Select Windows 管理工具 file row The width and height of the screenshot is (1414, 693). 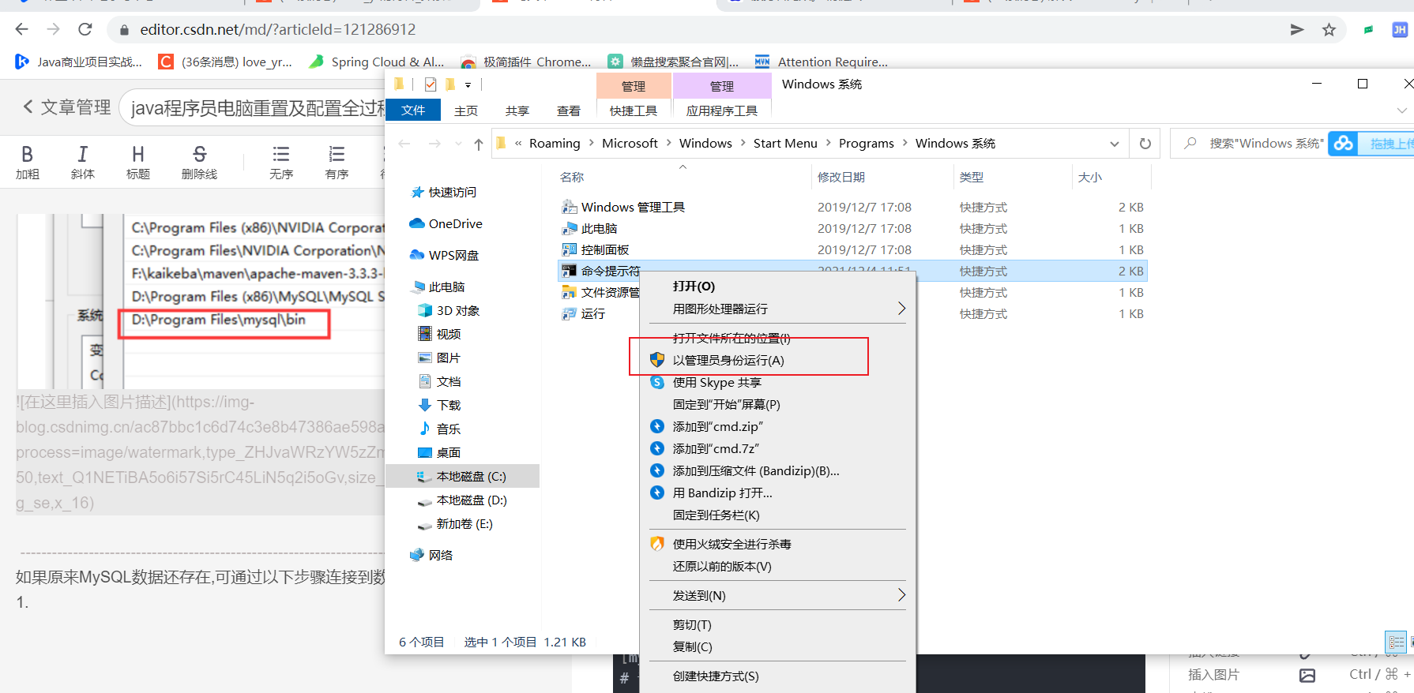coord(852,207)
